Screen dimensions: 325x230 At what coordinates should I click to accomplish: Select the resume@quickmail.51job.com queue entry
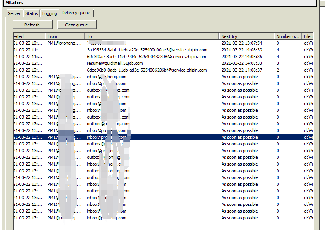click(x=115, y=63)
